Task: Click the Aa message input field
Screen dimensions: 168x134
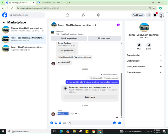Action: (90, 123)
